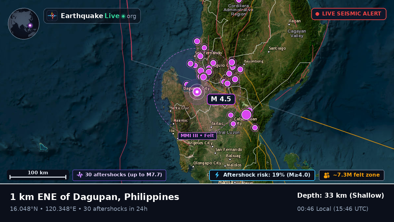Click the Iba town label

click(x=172, y=131)
